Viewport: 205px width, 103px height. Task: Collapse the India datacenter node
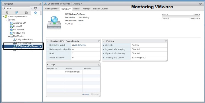pos(6,20)
